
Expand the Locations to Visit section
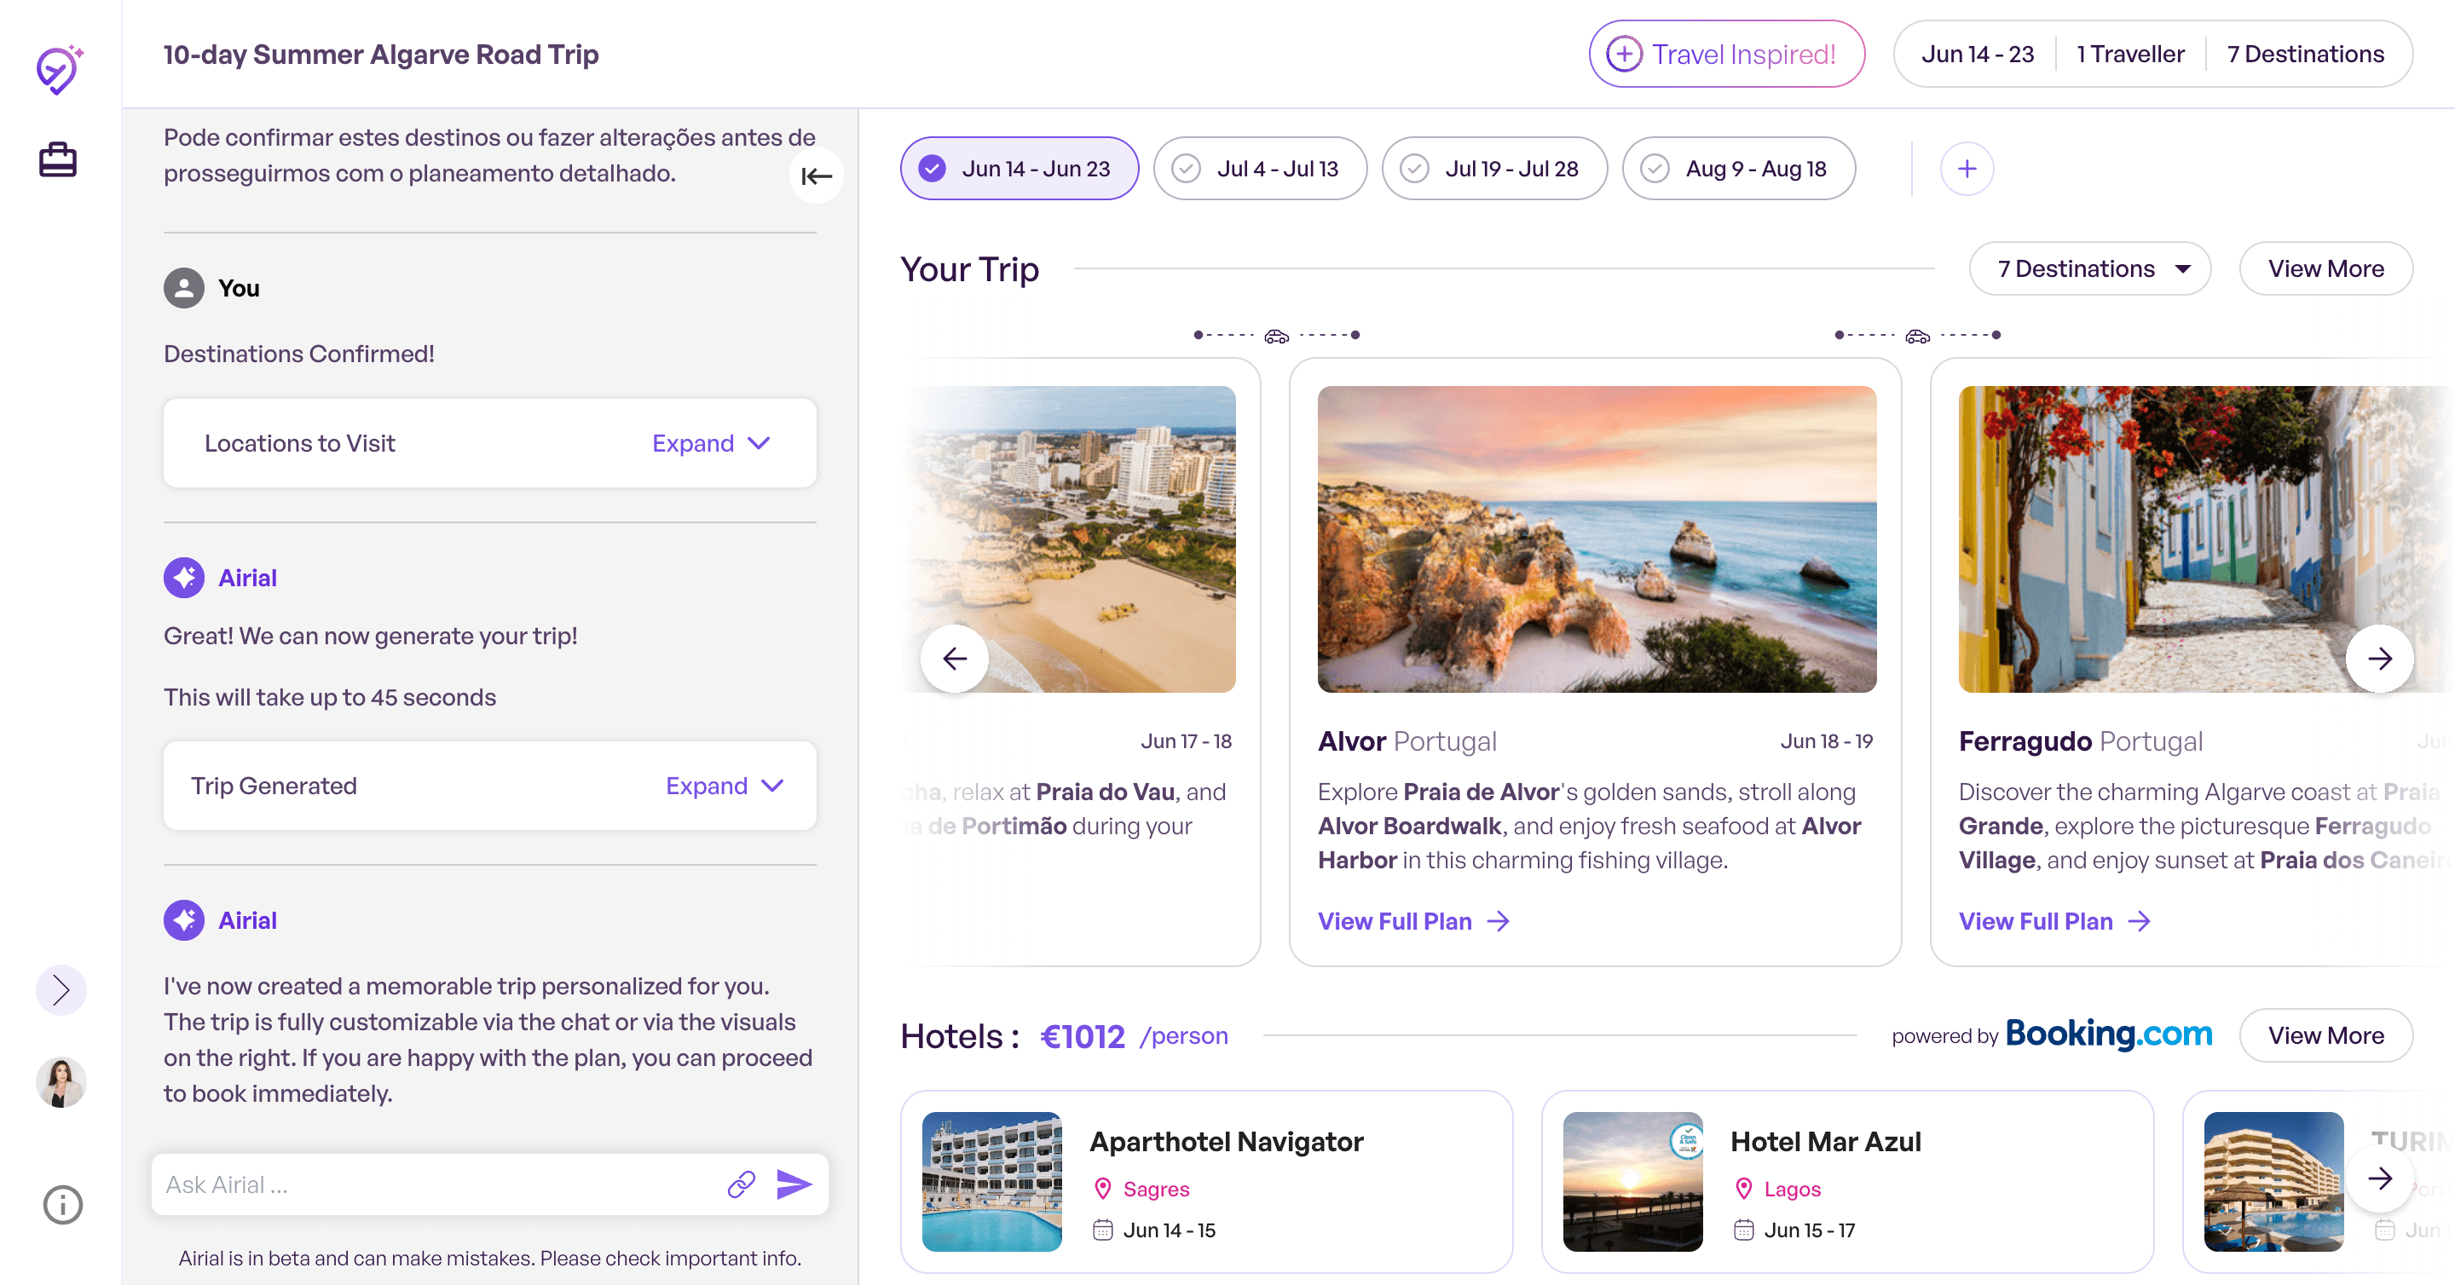710,443
